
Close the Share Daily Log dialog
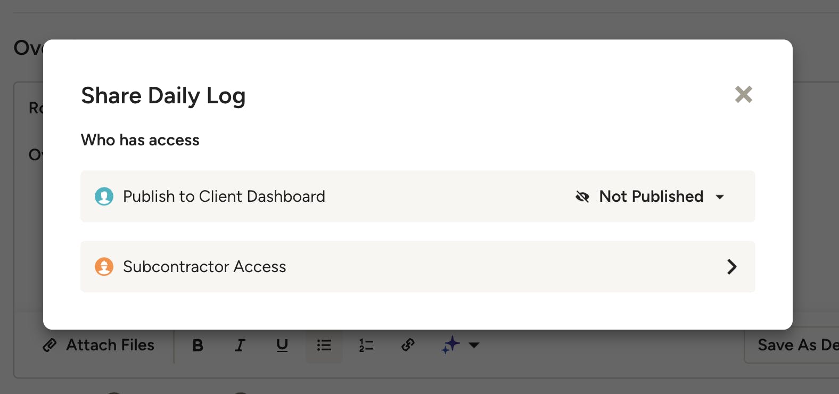(x=743, y=94)
